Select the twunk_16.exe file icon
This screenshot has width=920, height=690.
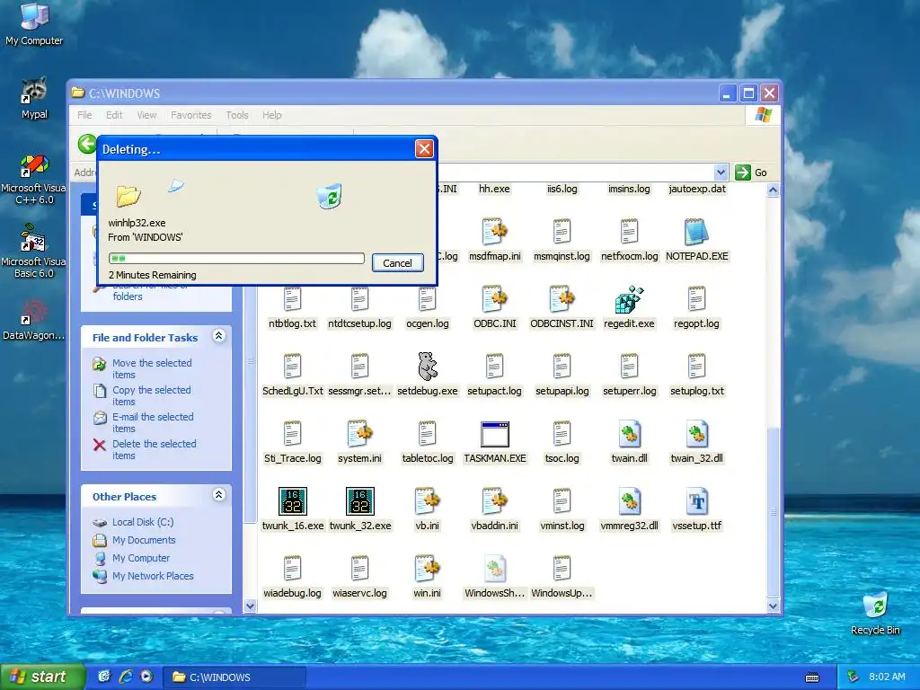coord(292,501)
